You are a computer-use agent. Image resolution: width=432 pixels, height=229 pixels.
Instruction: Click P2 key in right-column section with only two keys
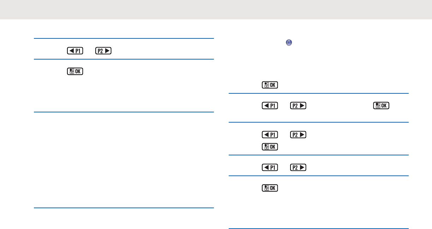click(298, 167)
